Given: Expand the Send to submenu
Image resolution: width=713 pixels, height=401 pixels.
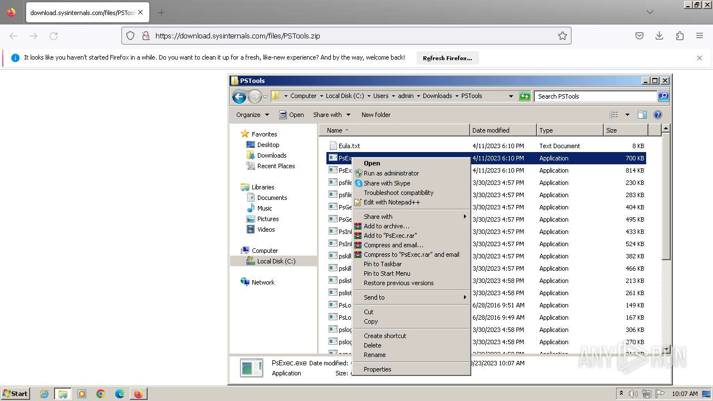Looking at the screenshot, I should point(411,297).
